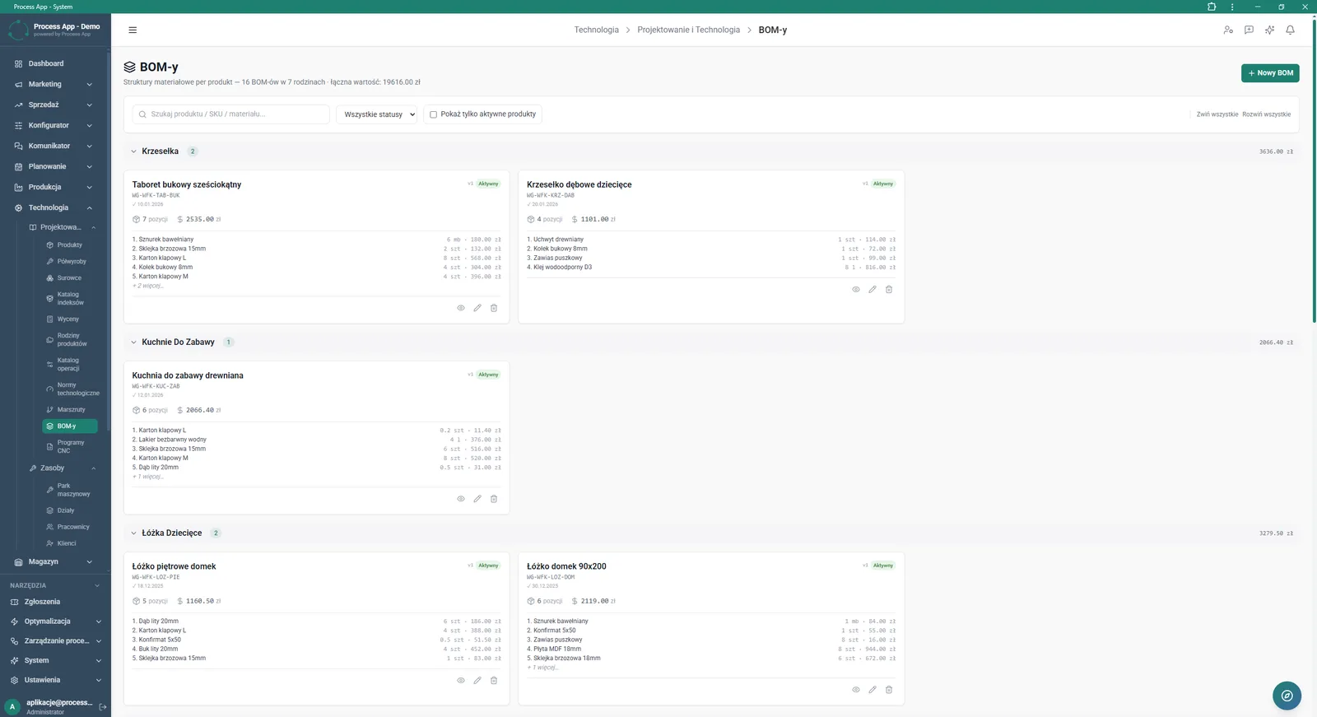The width and height of the screenshot is (1317, 717).
Task: Edit the Łóżko domek 90x200 BOM
Action: [x=873, y=690]
